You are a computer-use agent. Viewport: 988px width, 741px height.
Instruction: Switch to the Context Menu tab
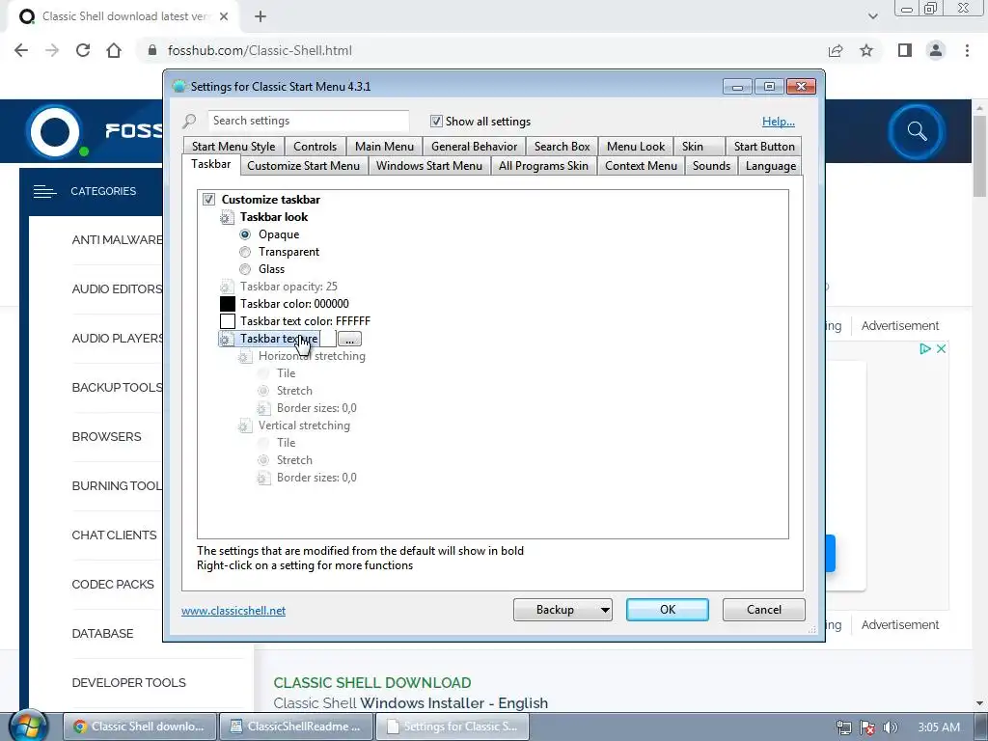point(641,166)
